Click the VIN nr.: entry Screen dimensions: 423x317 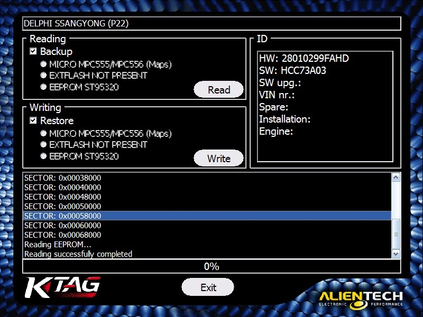tap(277, 95)
